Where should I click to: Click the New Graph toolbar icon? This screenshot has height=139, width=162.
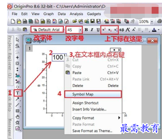point(37,21)
